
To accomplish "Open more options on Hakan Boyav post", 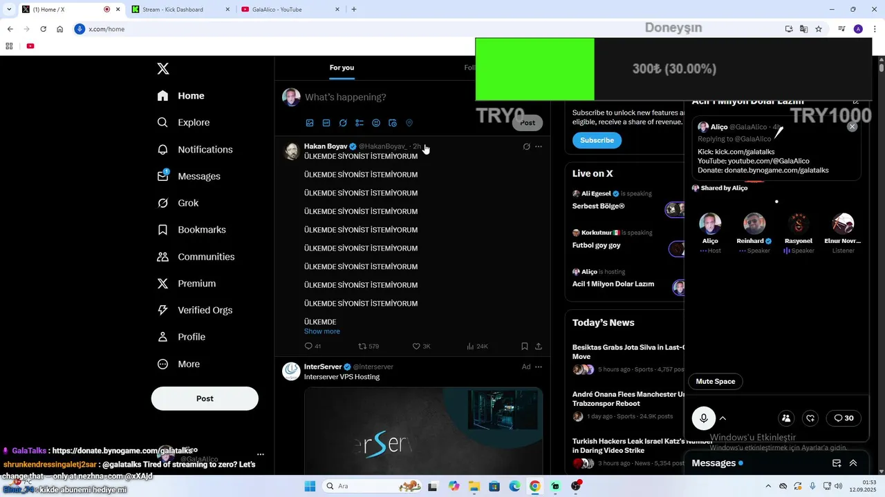I will click(x=539, y=146).
